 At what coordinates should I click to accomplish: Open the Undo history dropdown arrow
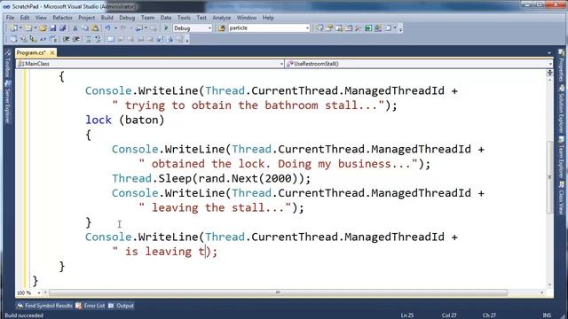click(x=114, y=28)
